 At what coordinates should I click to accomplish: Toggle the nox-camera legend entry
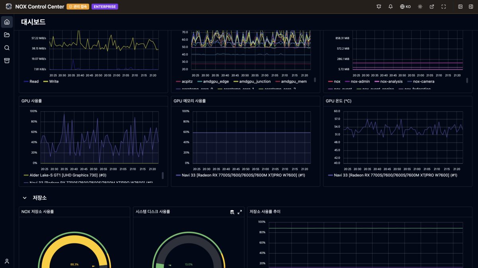421,81
